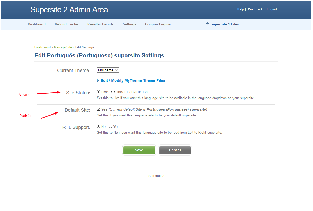Open Edit / Modify MyTheme Theme Files link
The height and width of the screenshot is (211, 313).
tap(133, 80)
